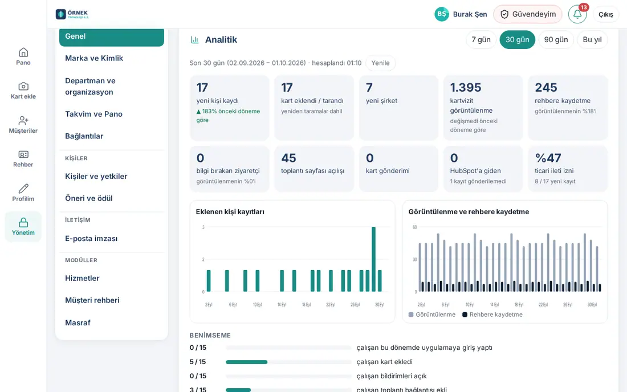Screen dimensions: 627x392
Task: Open notifications bell with 13 badge
Action: tap(577, 14)
